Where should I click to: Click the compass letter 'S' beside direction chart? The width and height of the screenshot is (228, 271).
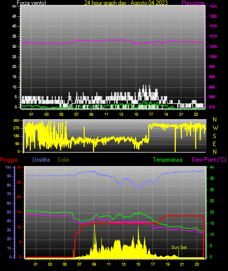pyautogui.click(x=214, y=136)
